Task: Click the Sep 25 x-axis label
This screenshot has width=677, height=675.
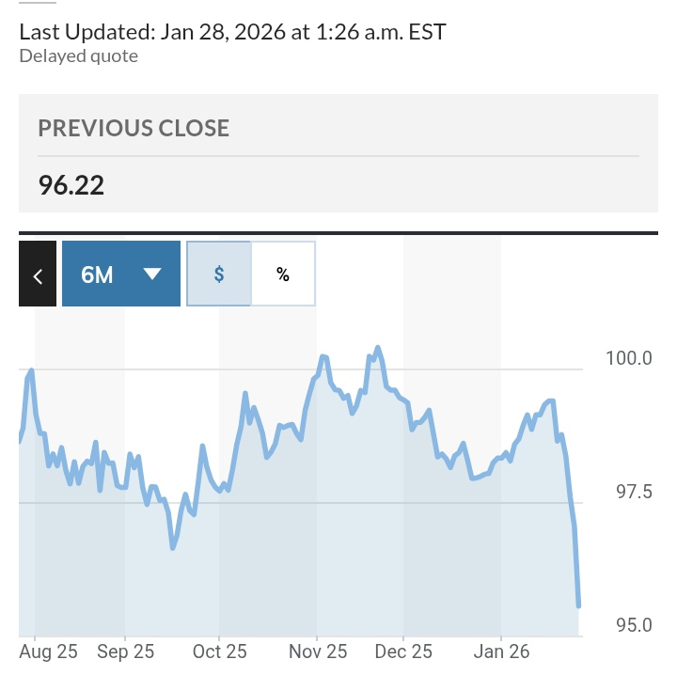Action: [x=125, y=651]
